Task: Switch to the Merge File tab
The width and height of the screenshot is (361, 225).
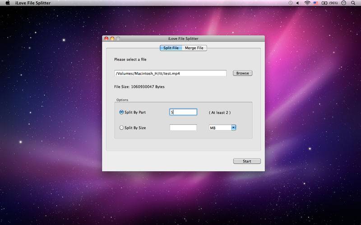Action: (x=194, y=48)
